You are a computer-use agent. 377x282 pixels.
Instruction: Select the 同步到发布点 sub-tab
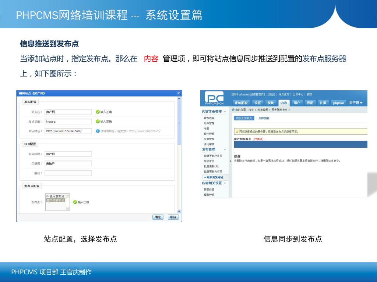244,118
